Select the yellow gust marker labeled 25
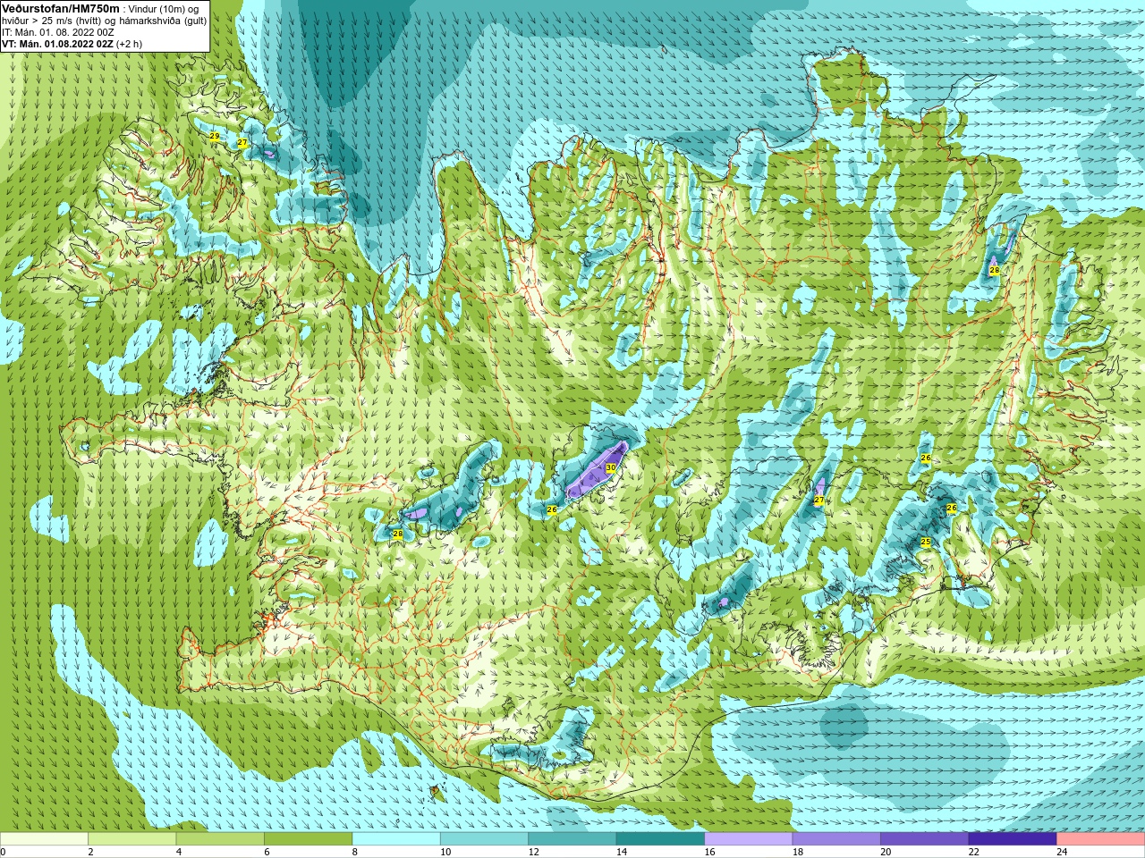Viewport: 1145px width, 858px height. coord(926,543)
